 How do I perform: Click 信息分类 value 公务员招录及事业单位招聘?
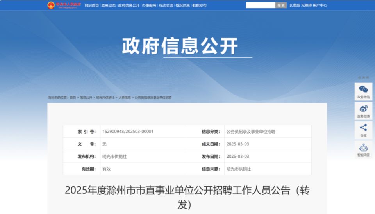pos(251,132)
